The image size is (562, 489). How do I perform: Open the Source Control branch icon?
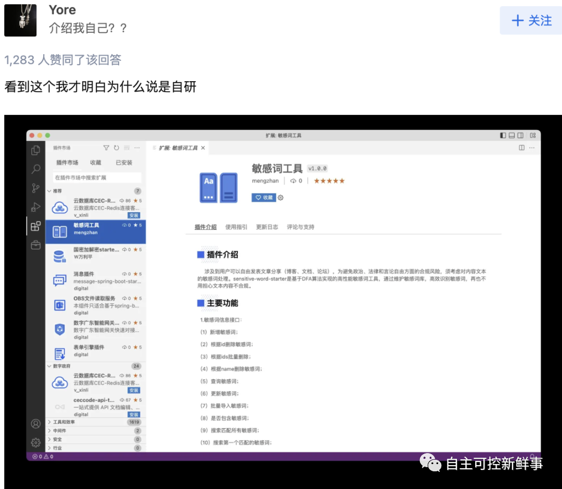tap(36, 188)
